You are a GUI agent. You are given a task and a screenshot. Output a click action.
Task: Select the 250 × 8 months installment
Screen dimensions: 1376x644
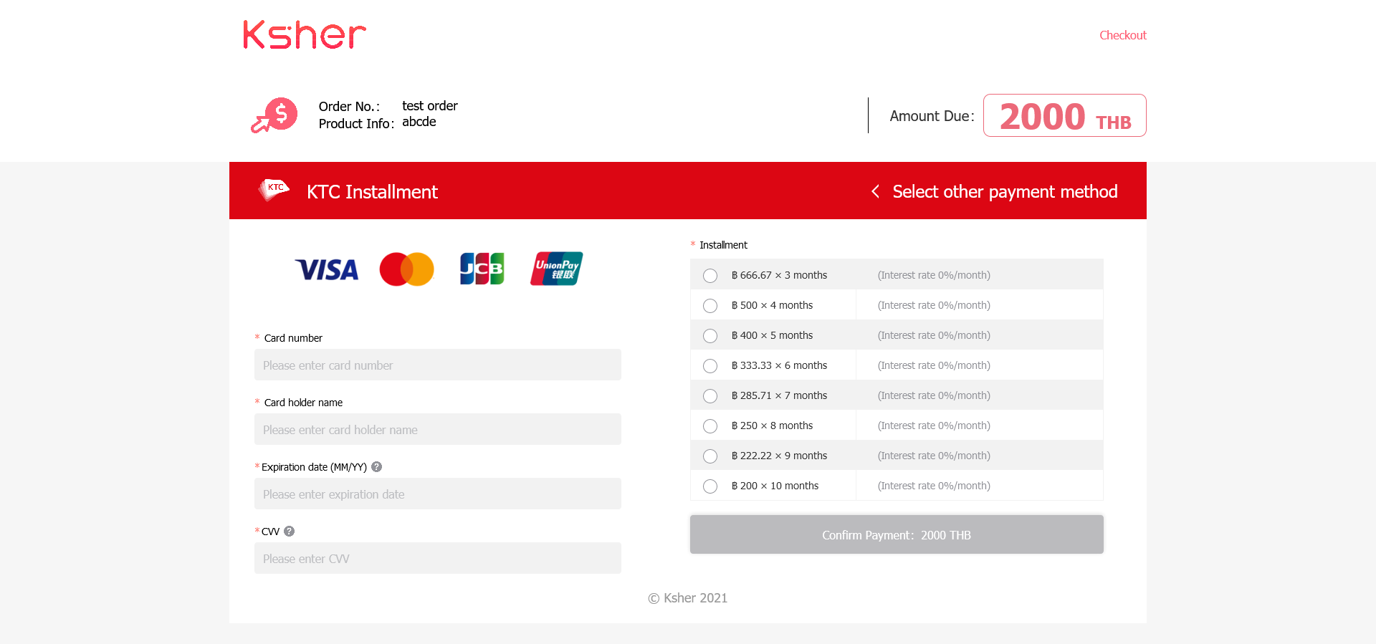710,426
